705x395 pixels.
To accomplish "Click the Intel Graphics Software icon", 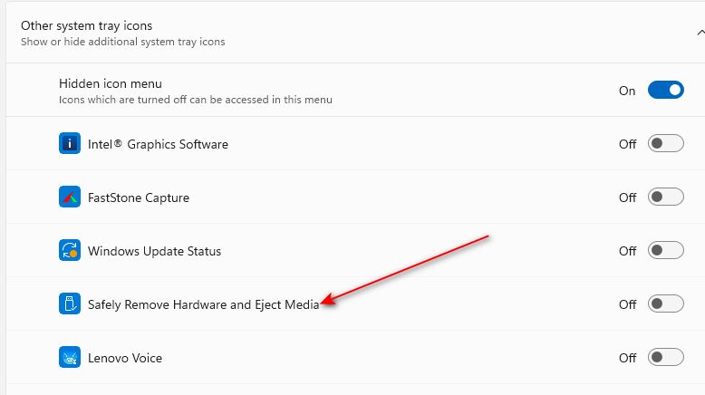I will pyautogui.click(x=70, y=143).
